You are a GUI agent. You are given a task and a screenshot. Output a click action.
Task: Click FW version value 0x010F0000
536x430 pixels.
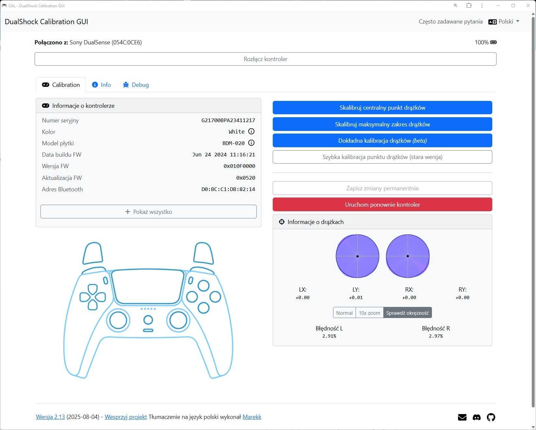(239, 166)
